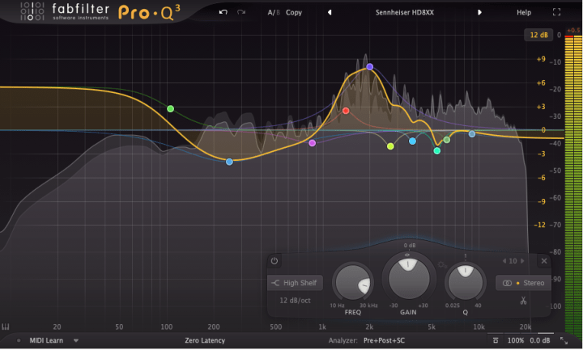
Task: Open the Analyzer Pre+Post+SC settings
Action: click(384, 340)
